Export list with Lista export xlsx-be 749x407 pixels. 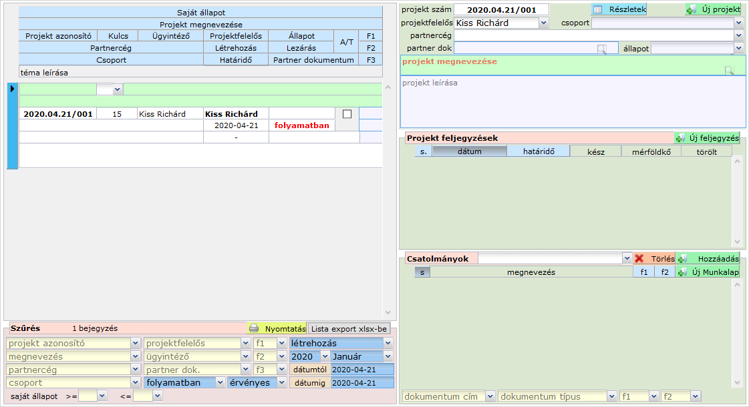click(349, 328)
